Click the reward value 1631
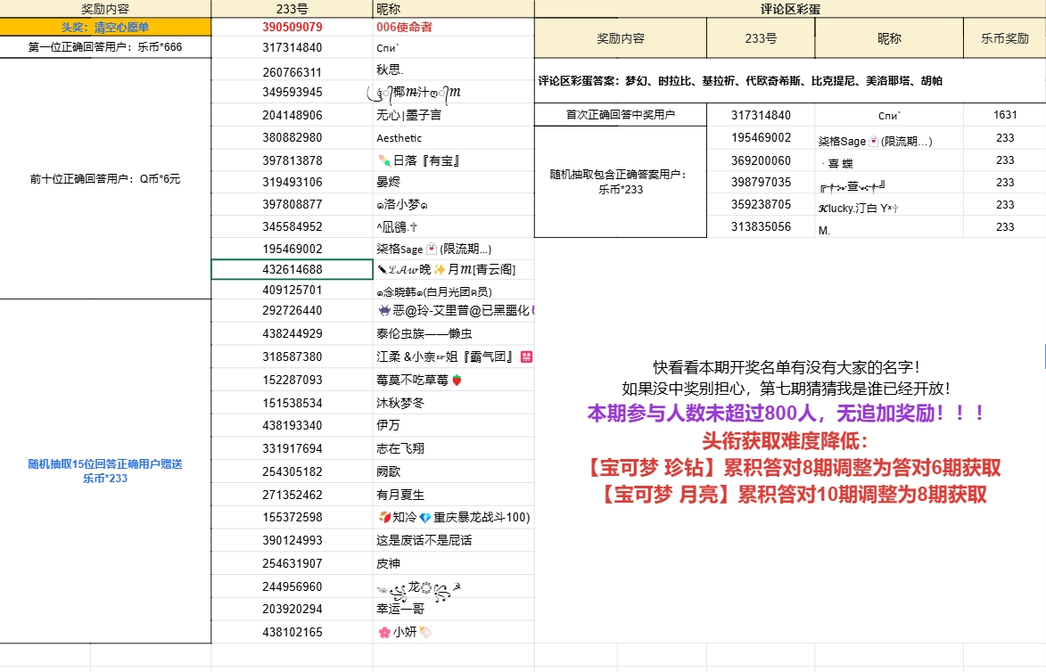Viewport: 1046px width, 672px height. 1005,115
